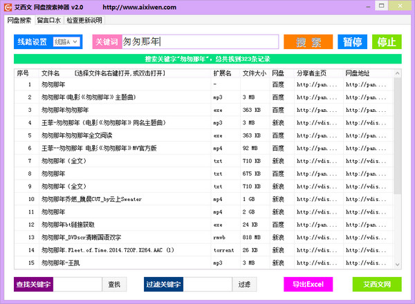
Task: Click the magenta 导出Excel button
Action: [x=308, y=284]
